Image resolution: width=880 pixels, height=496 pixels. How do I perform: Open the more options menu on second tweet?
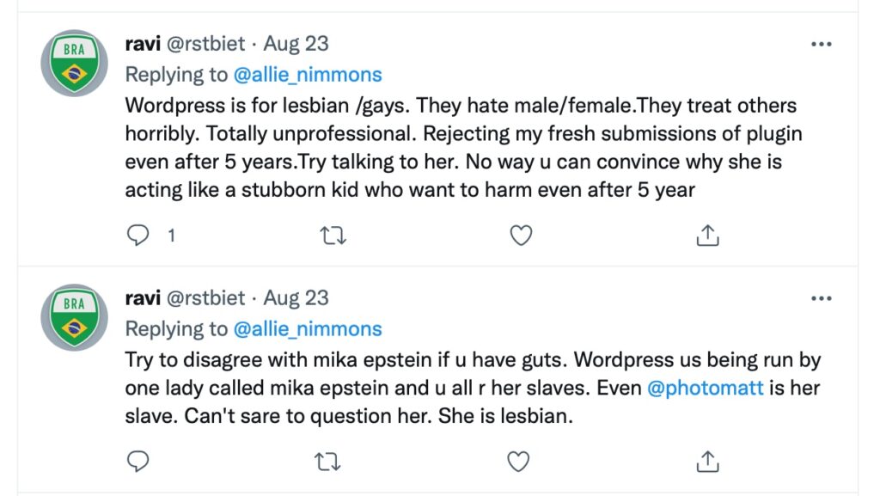[821, 297]
